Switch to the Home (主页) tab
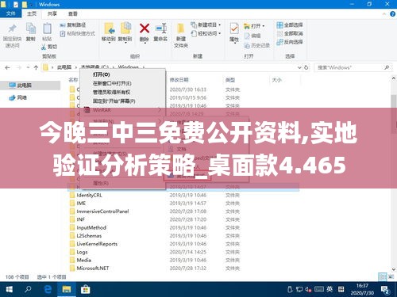 pos(32,13)
